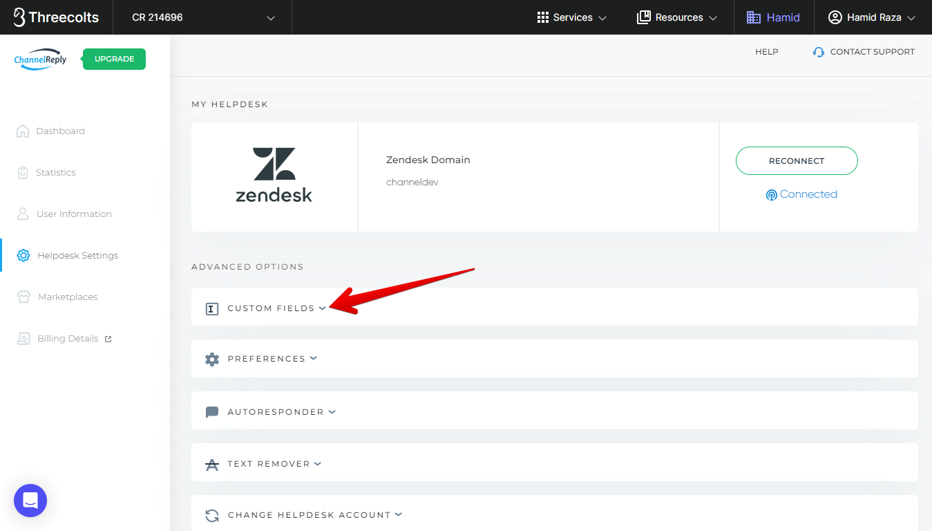Click the Hamid organization building icon
Image resolution: width=932 pixels, height=531 pixels.
[754, 17]
